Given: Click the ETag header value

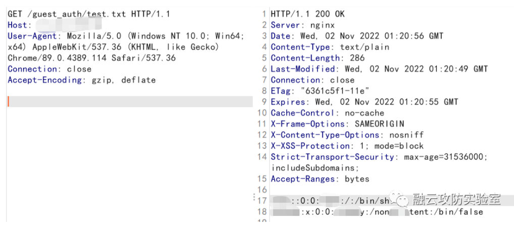Looking at the screenshot, I should click(x=335, y=91).
